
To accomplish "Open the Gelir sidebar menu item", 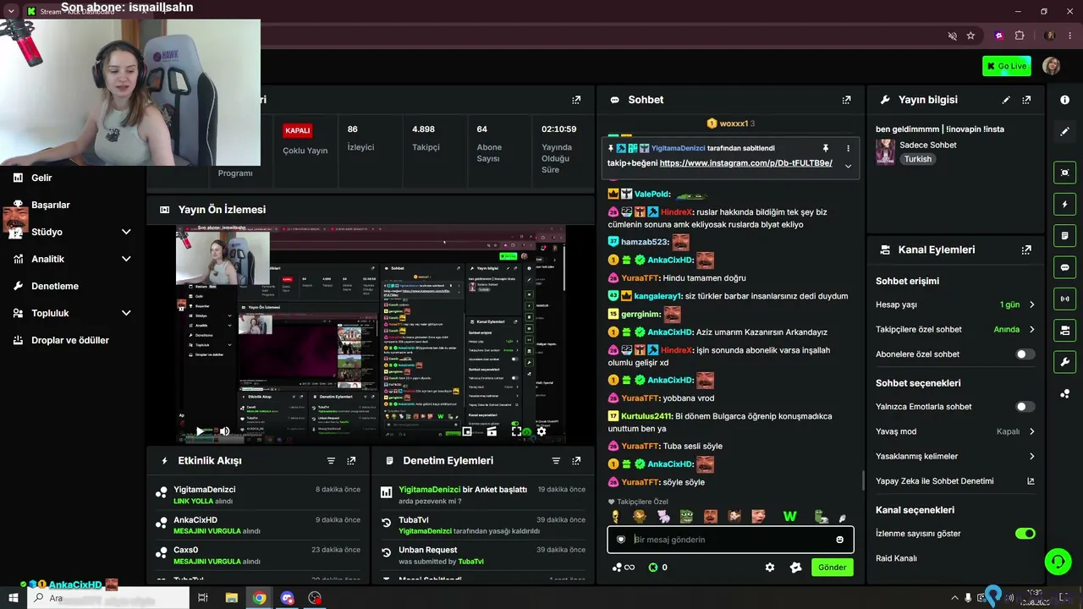I will [41, 178].
